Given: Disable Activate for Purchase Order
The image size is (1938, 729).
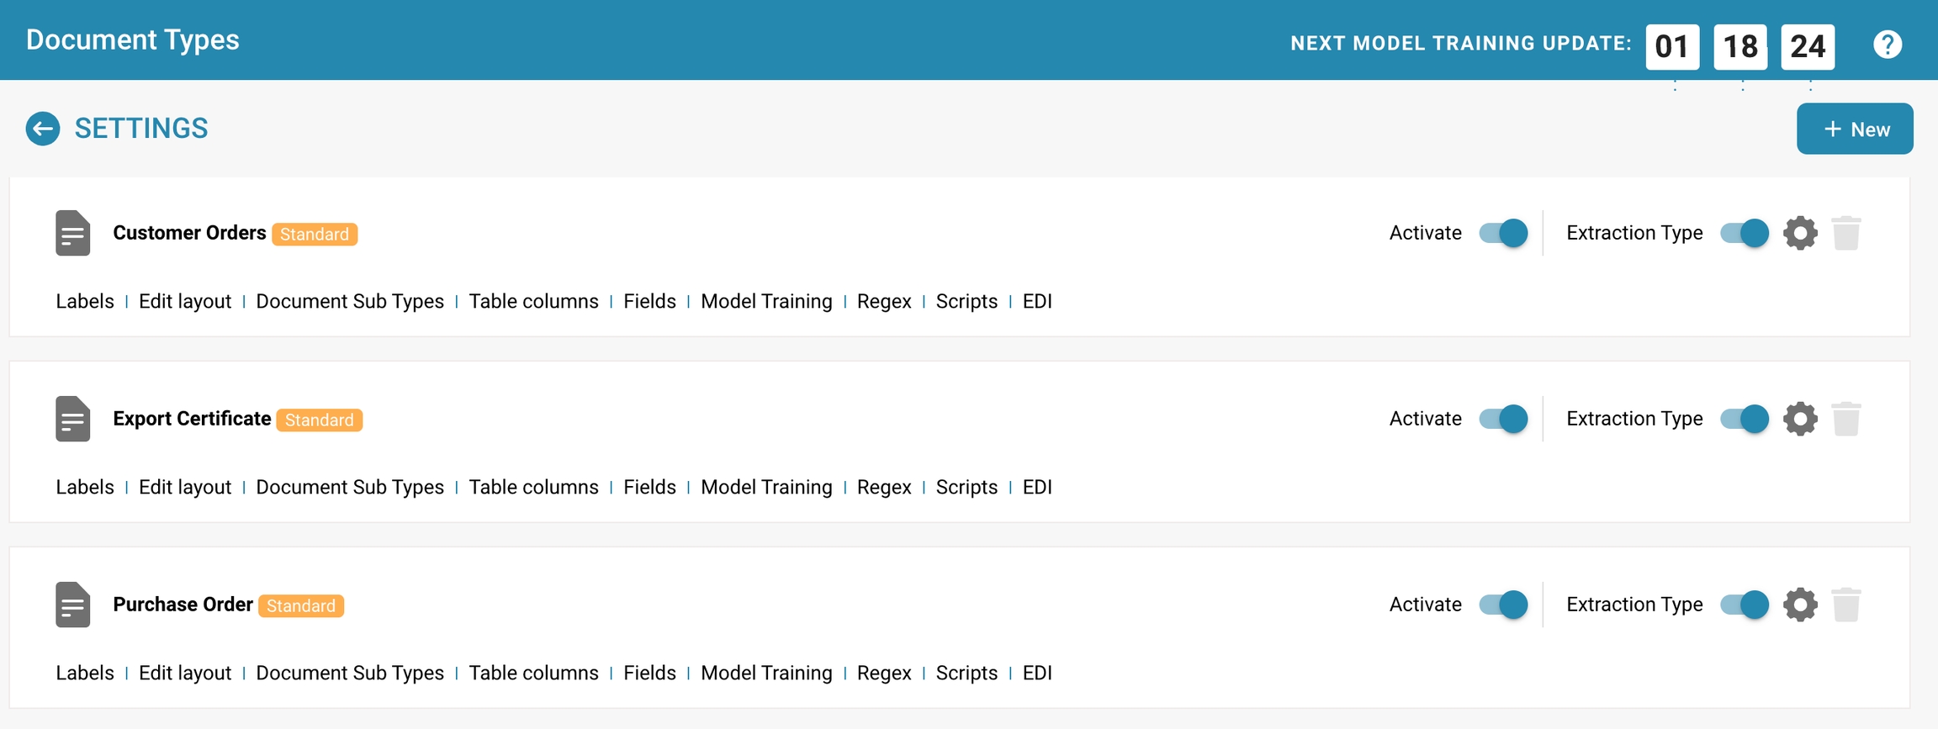Looking at the screenshot, I should 1503,605.
